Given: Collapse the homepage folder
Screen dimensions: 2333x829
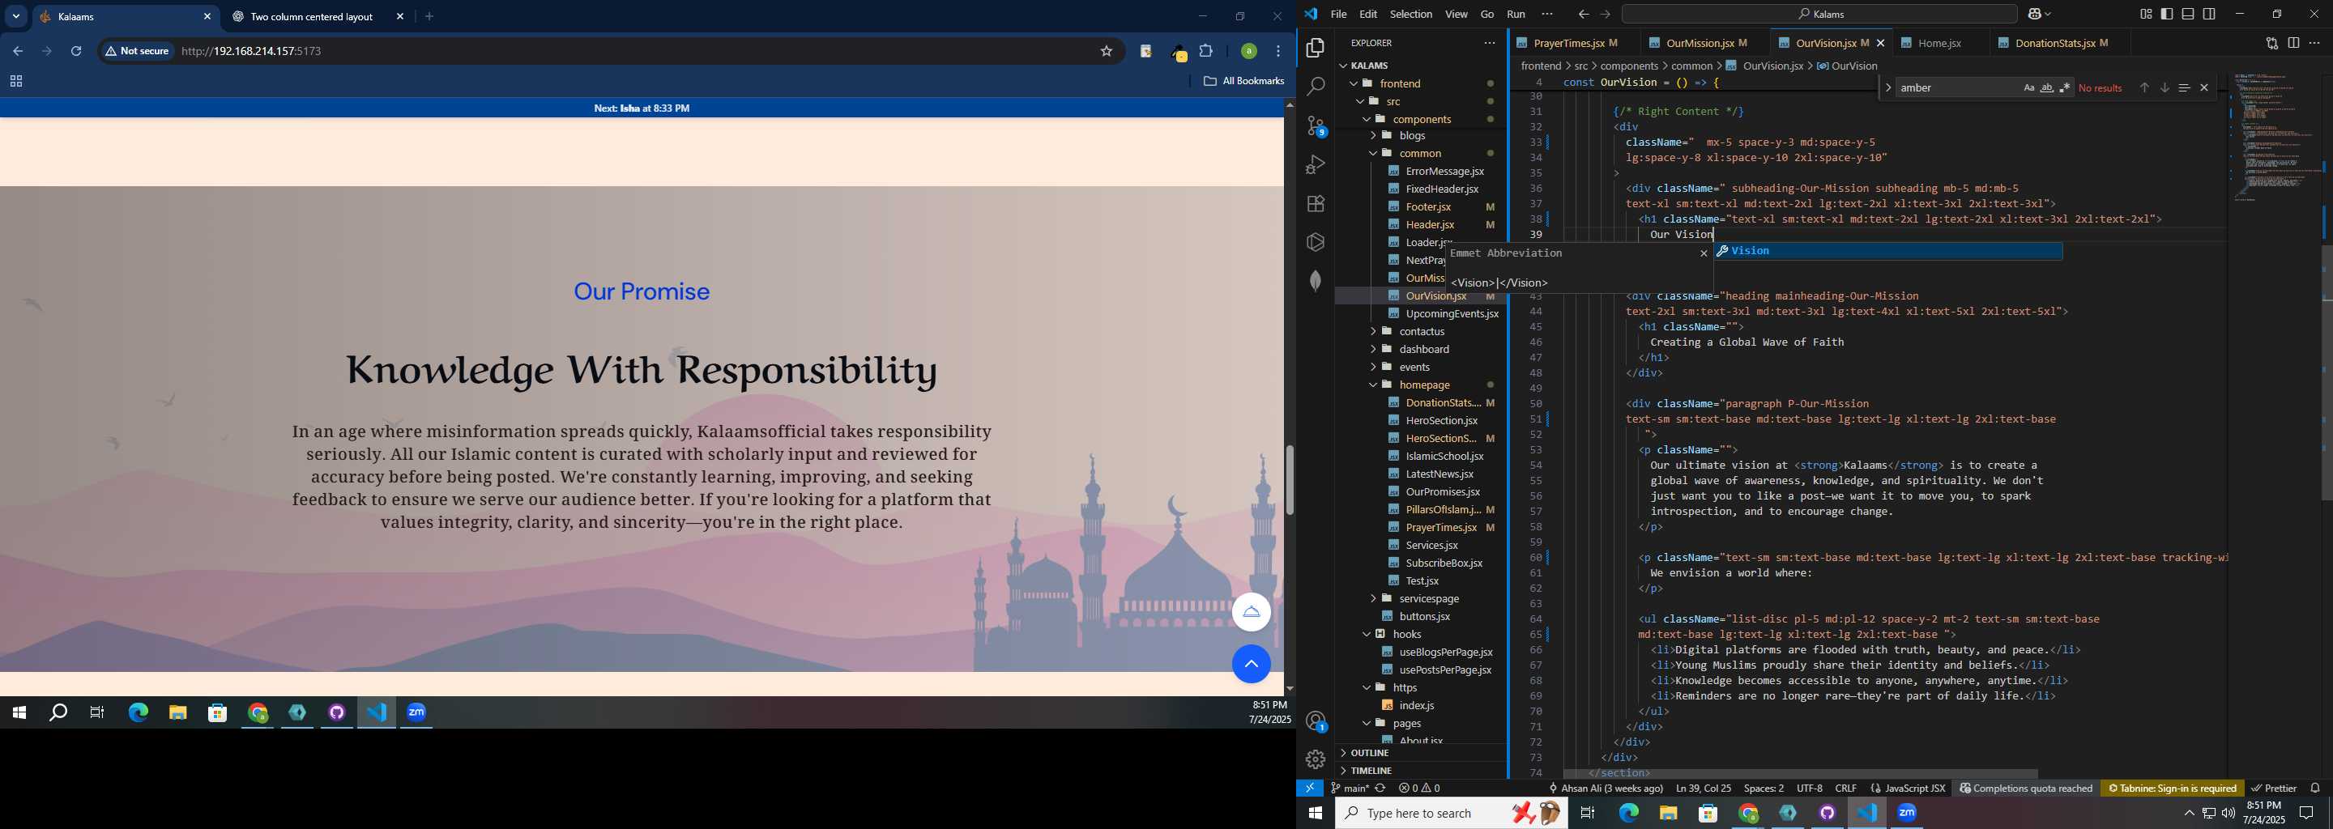Looking at the screenshot, I should pyautogui.click(x=1425, y=385).
